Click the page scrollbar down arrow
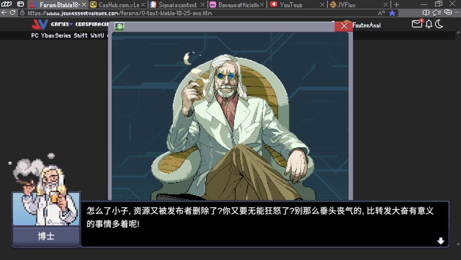 click(458, 245)
